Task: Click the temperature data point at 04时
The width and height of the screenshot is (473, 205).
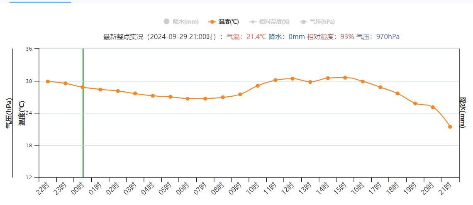Action: pyautogui.click(x=153, y=96)
